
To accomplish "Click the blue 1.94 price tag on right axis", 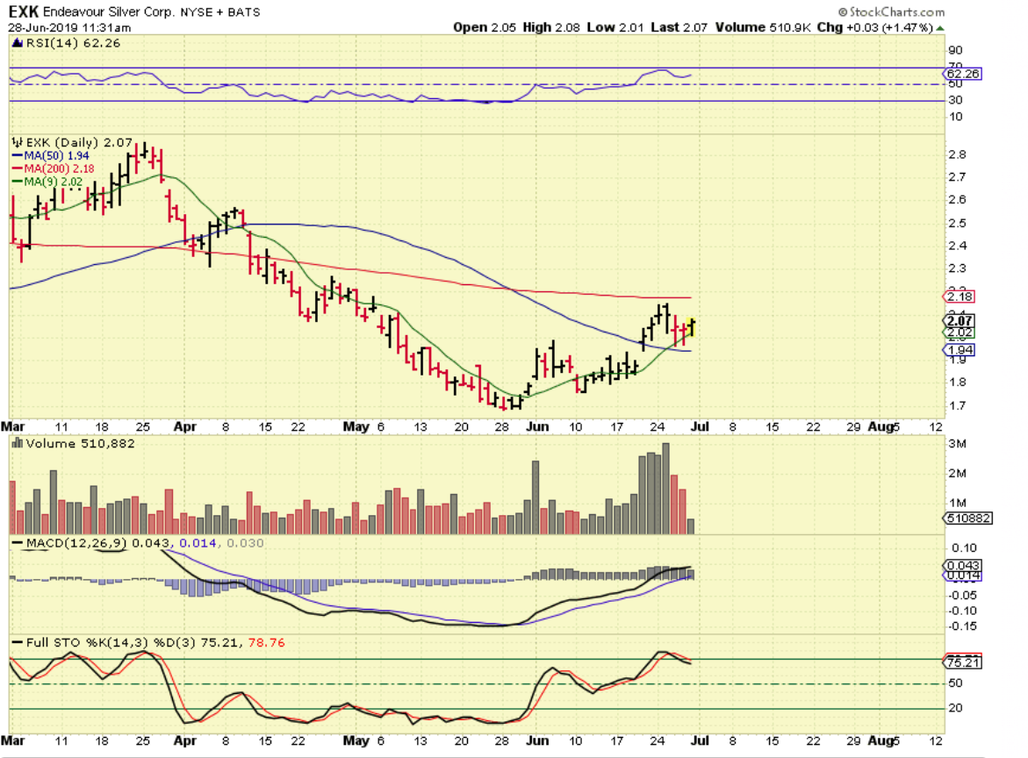I will click(960, 350).
